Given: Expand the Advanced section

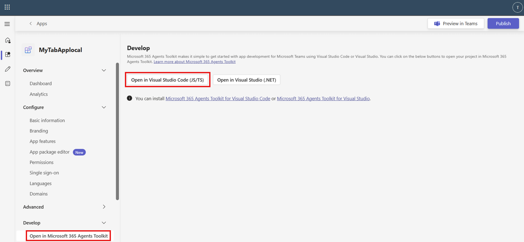Looking at the screenshot, I should tap(104, 207).
